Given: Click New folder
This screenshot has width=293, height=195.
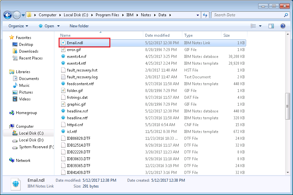Looking at the screenshot, I should point(79,26).
